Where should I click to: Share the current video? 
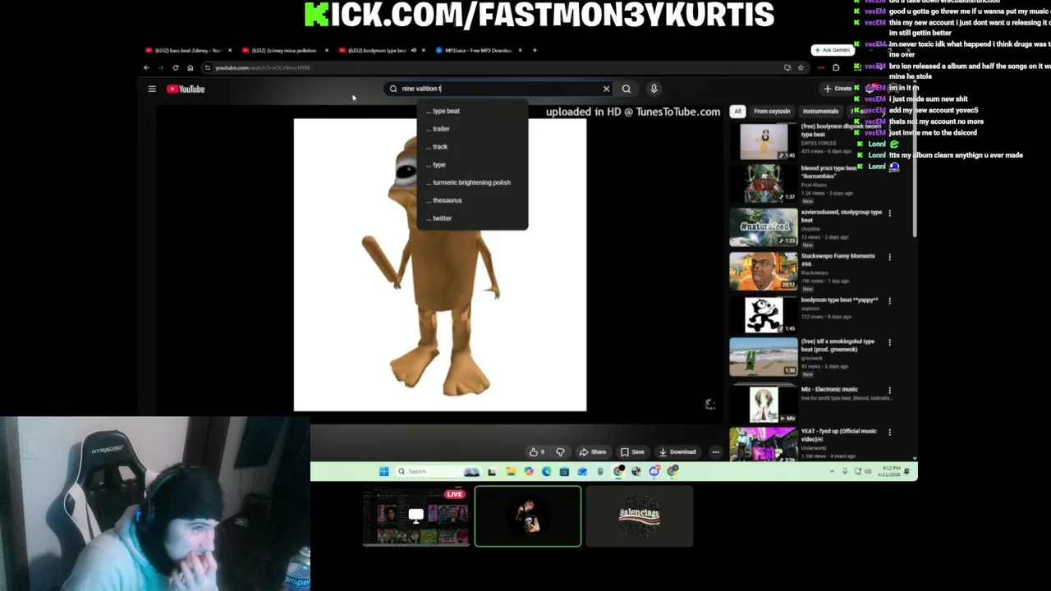[592, 451]
